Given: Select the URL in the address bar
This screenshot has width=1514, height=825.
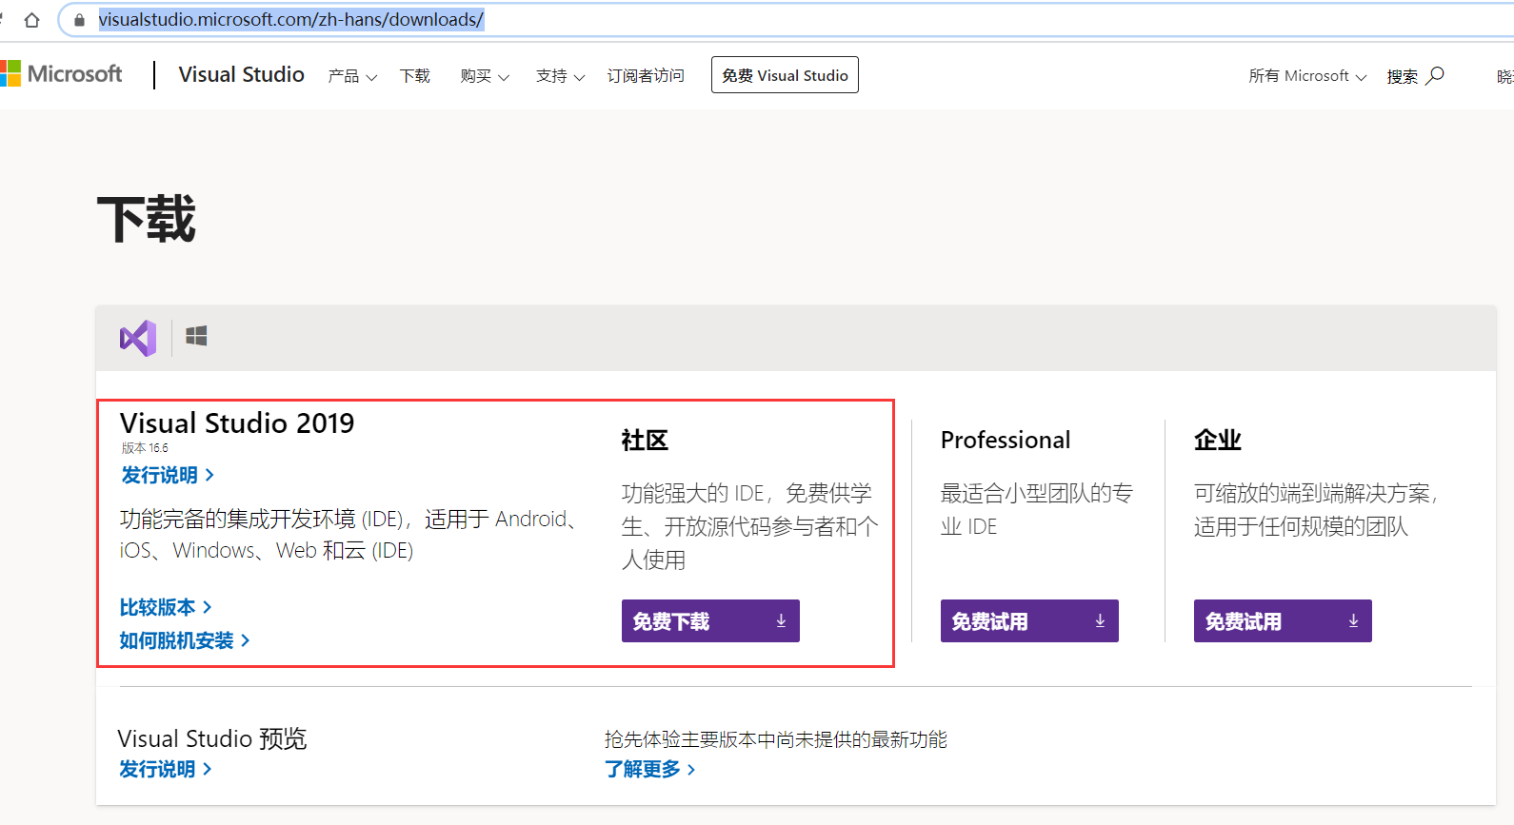Looking at the screenshot, I should 291,19.
